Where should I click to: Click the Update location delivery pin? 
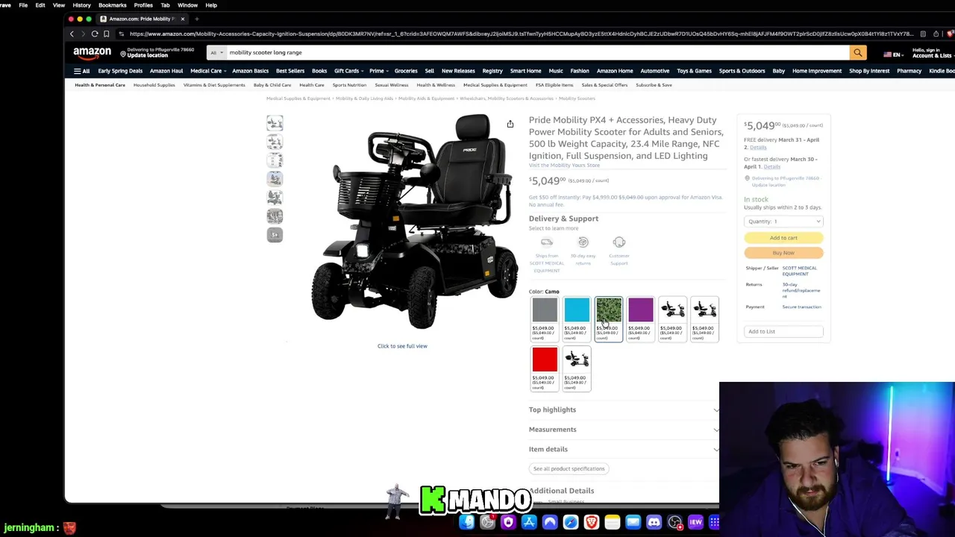click(122, 52)
